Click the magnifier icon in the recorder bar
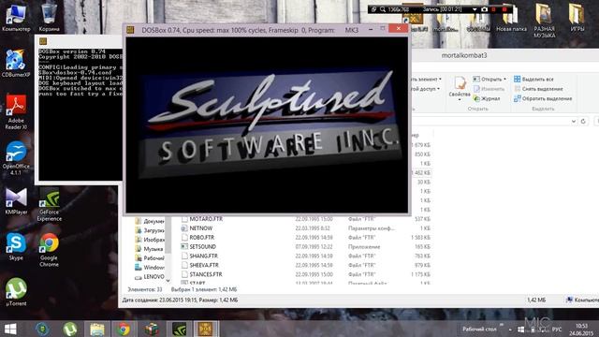Viewport: 599px width, 337px height. [383, 9]
